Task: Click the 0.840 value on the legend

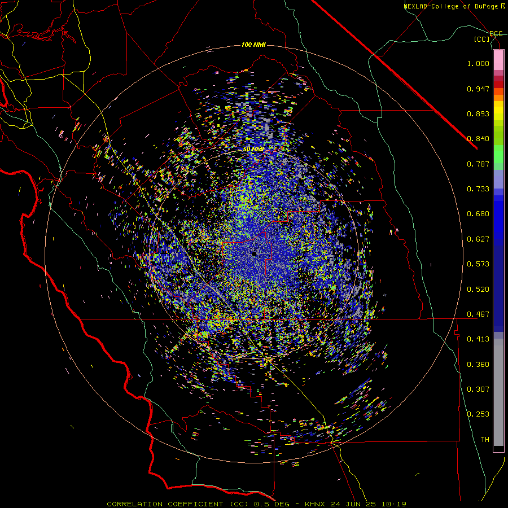Action: (x=478, y=139)
